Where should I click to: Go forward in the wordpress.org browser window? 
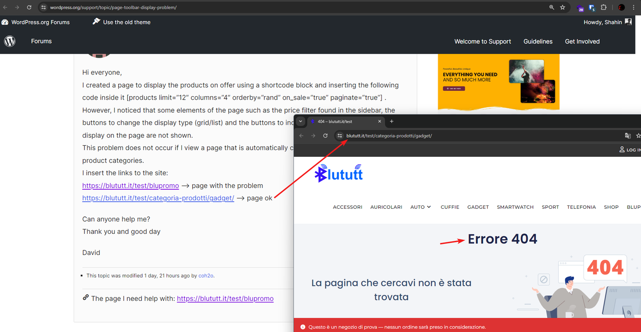click(x=17, y=8)
